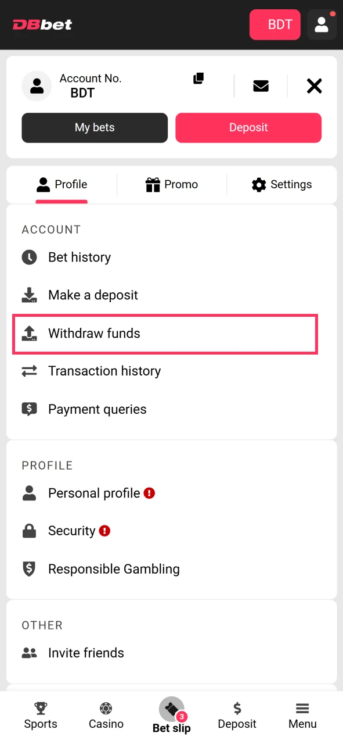Open Payment queries via the dollar chat icon
Viewport: 343px width, 744px height.
click(x=30, y=409)
